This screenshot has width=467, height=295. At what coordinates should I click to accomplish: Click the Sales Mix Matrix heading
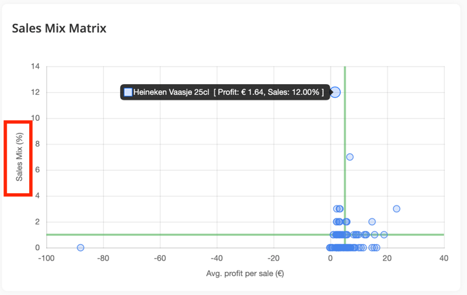point(59,28)
